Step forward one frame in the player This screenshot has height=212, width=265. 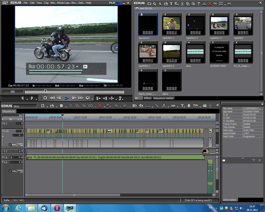point(74,98)
